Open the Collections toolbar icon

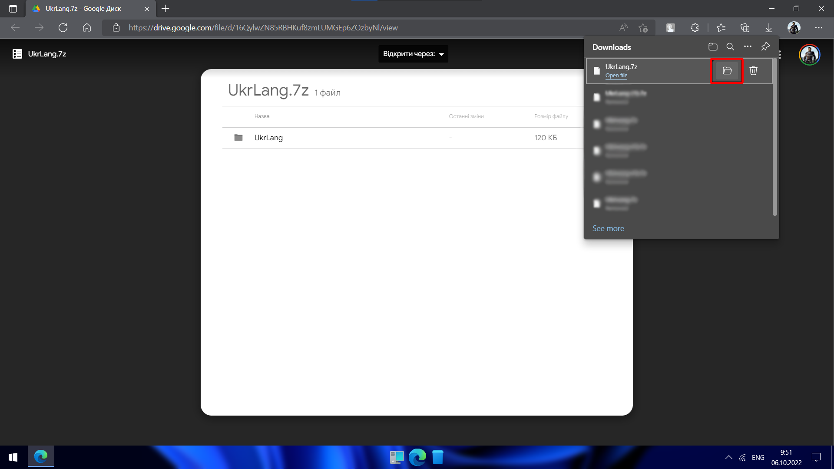point(745,28)
